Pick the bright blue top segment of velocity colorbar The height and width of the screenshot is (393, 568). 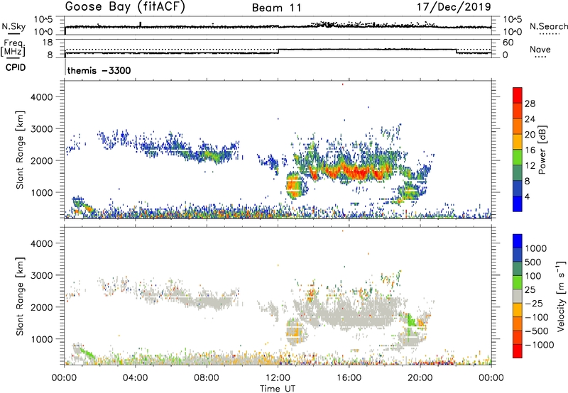coord(518,241)
